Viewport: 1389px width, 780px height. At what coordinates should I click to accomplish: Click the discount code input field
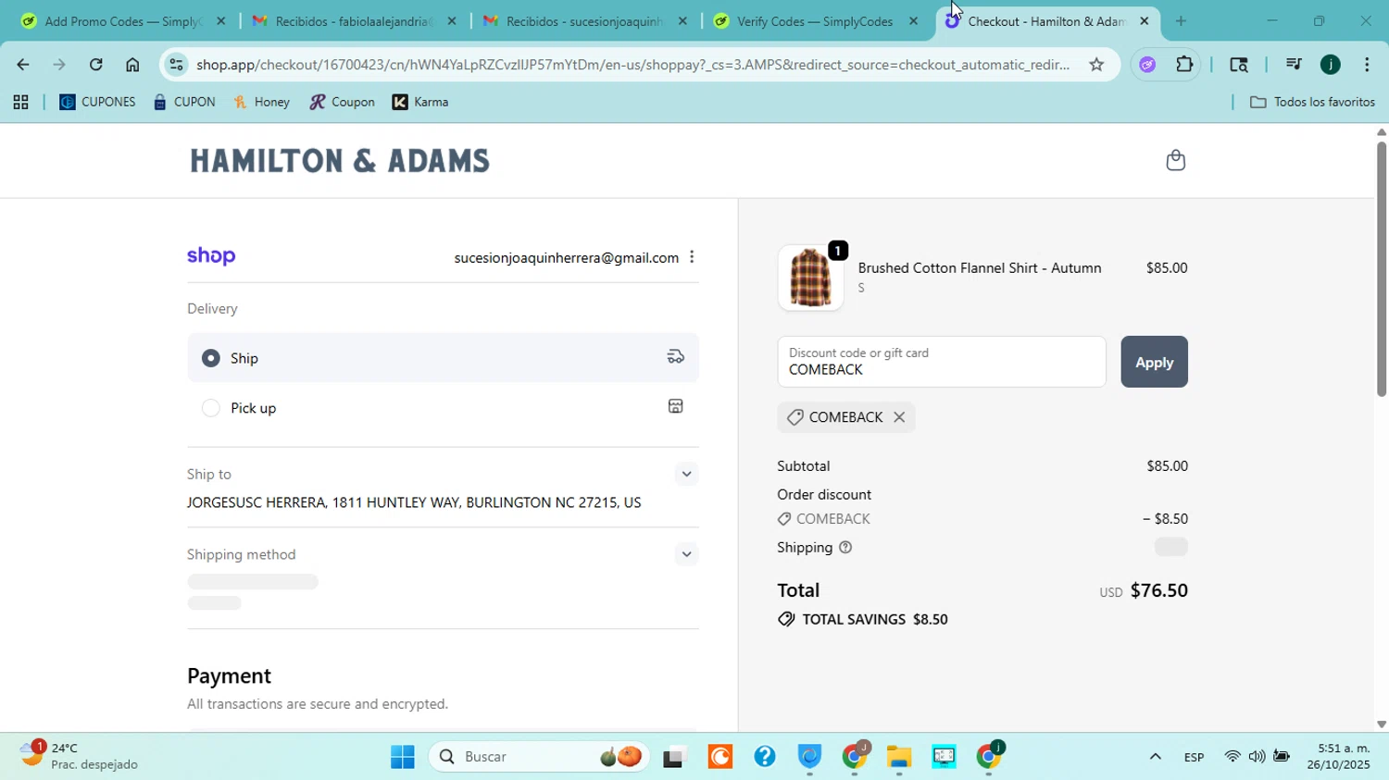[942, 362]
